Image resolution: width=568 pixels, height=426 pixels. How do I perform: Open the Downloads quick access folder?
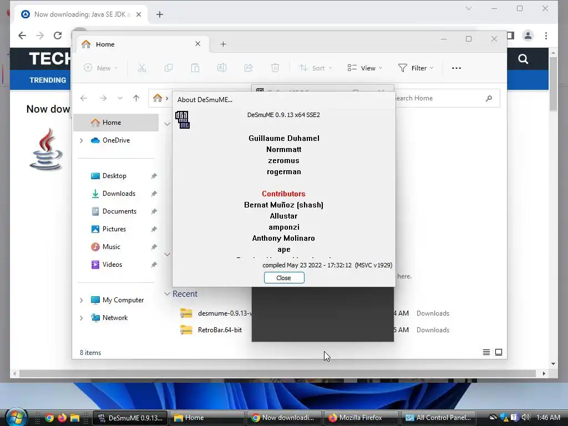pyautogui.click(x=119, y=194)
